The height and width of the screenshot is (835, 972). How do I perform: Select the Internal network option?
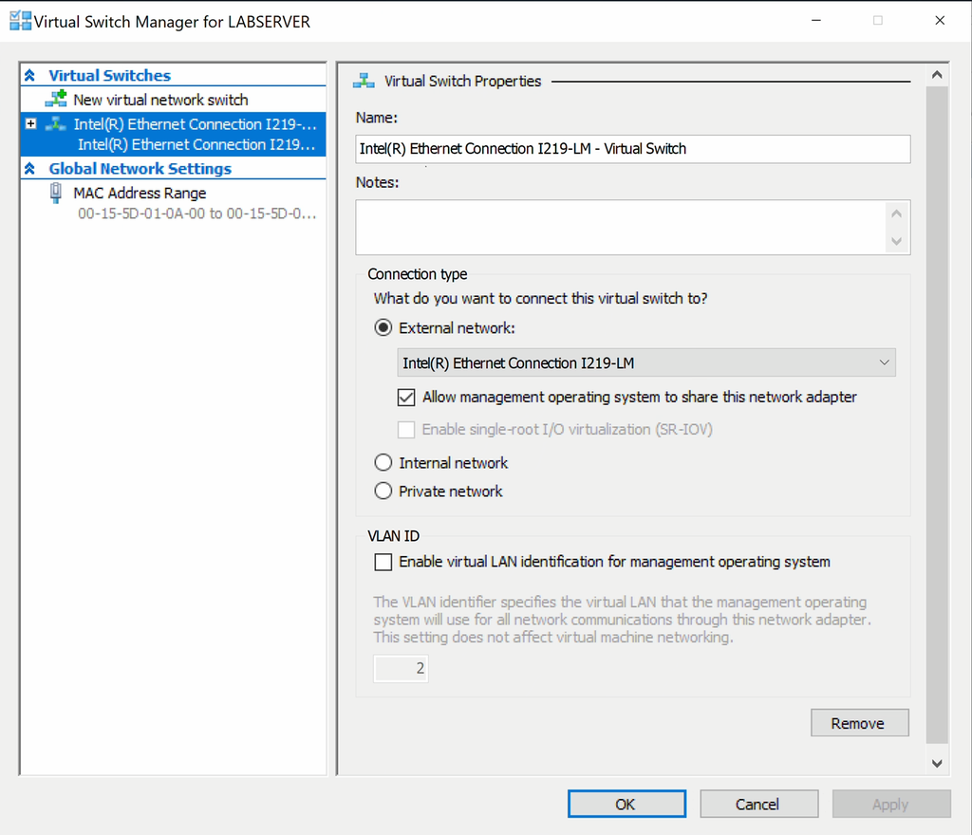[383, 463]
